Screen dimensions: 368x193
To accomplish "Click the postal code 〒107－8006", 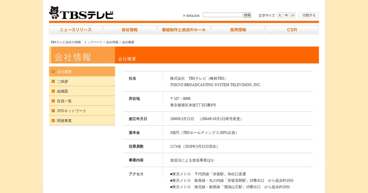I will click(180, 99).
